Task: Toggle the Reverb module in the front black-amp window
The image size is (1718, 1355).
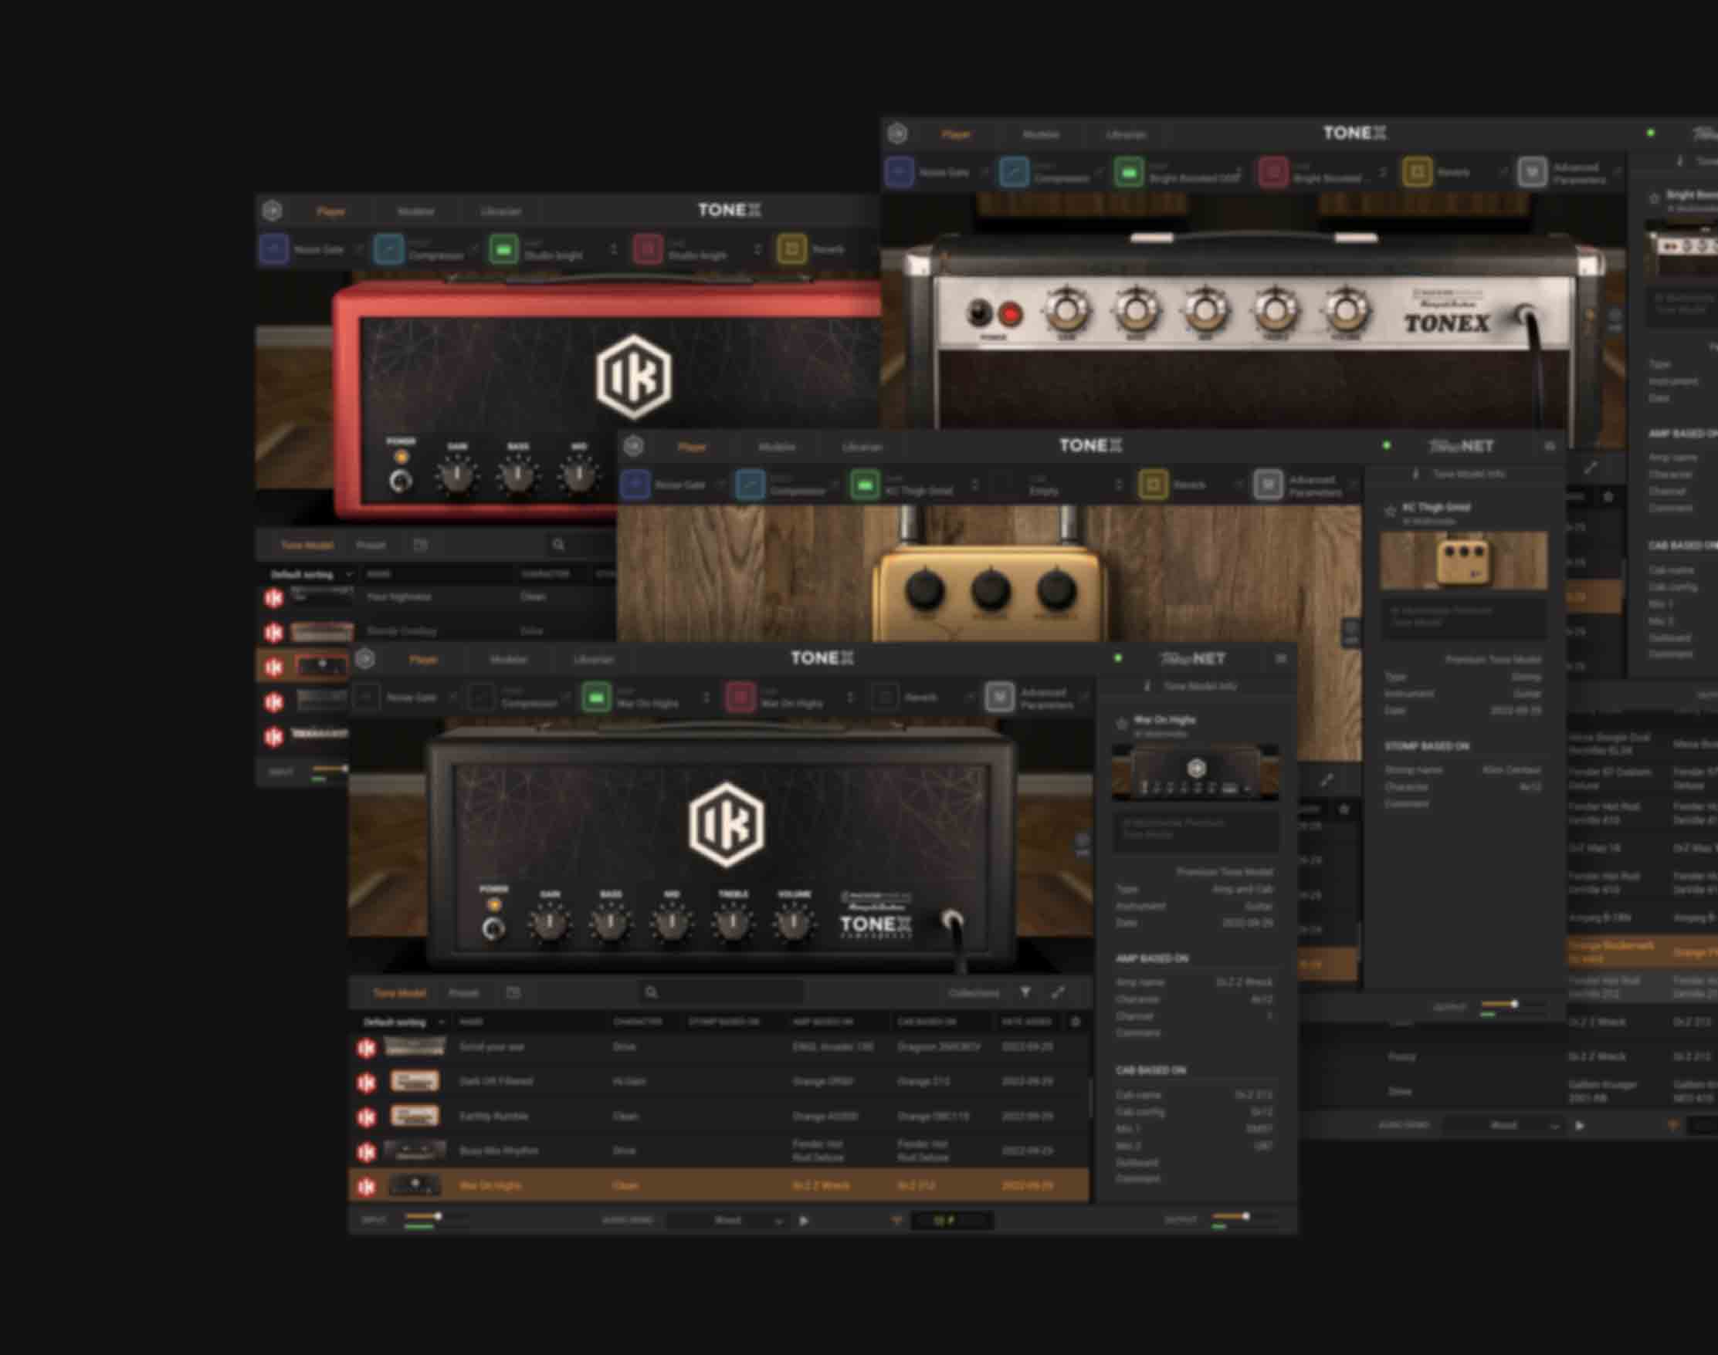Action: tap(884, 698)
